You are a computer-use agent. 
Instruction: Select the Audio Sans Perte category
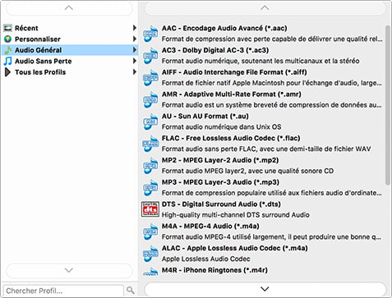coord(70,61)
